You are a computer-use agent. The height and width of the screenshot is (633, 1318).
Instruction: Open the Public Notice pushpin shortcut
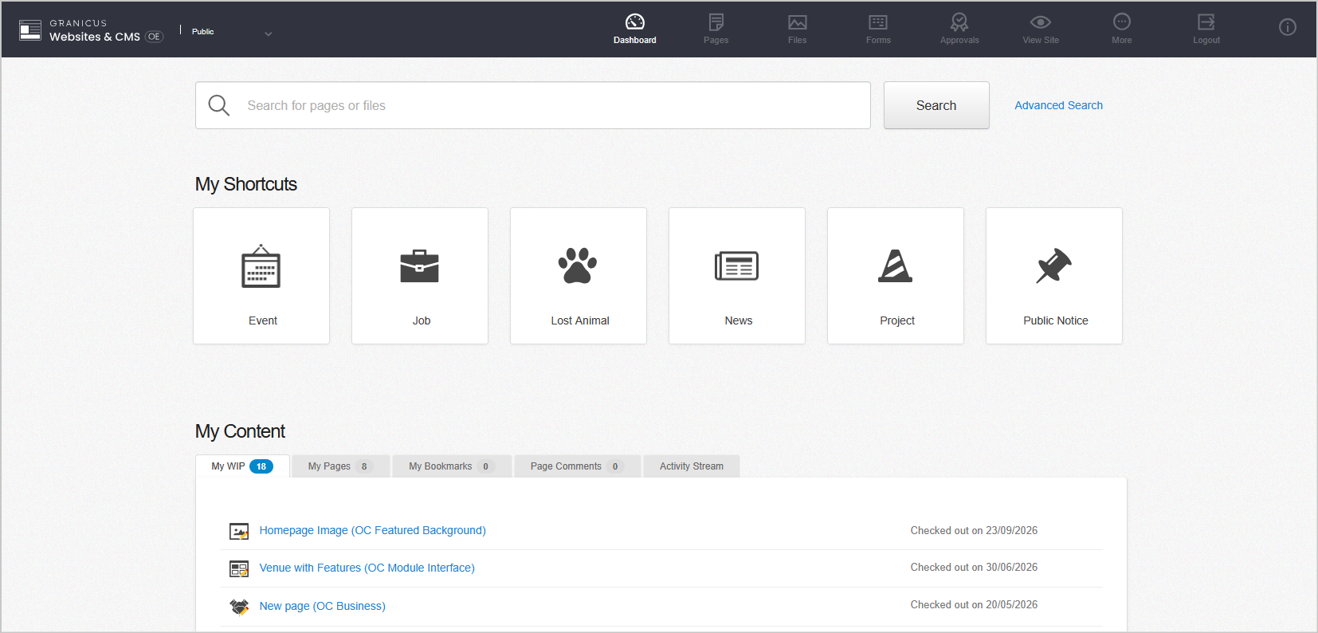1054,276
